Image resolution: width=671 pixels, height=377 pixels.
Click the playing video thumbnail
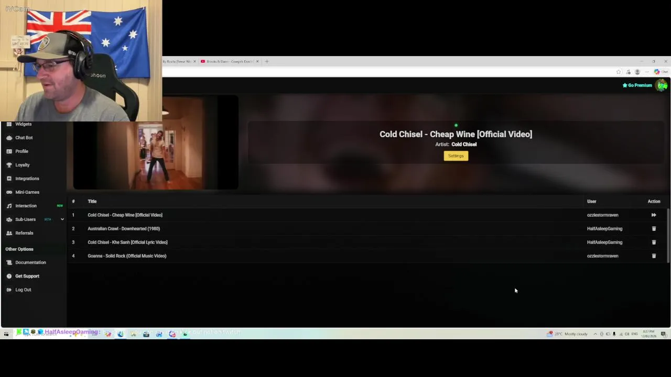tap(155, 142)
